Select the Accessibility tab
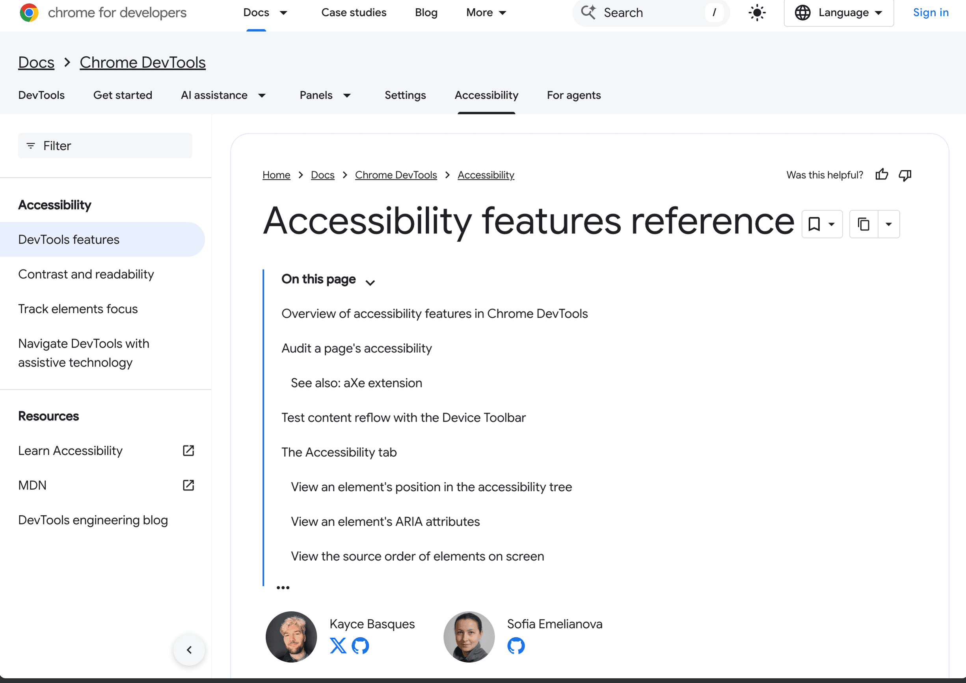 [x=486, y=95]
